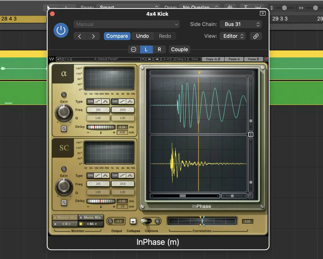Click alpha delay -9.04 ms value

[x=122, y=127]
